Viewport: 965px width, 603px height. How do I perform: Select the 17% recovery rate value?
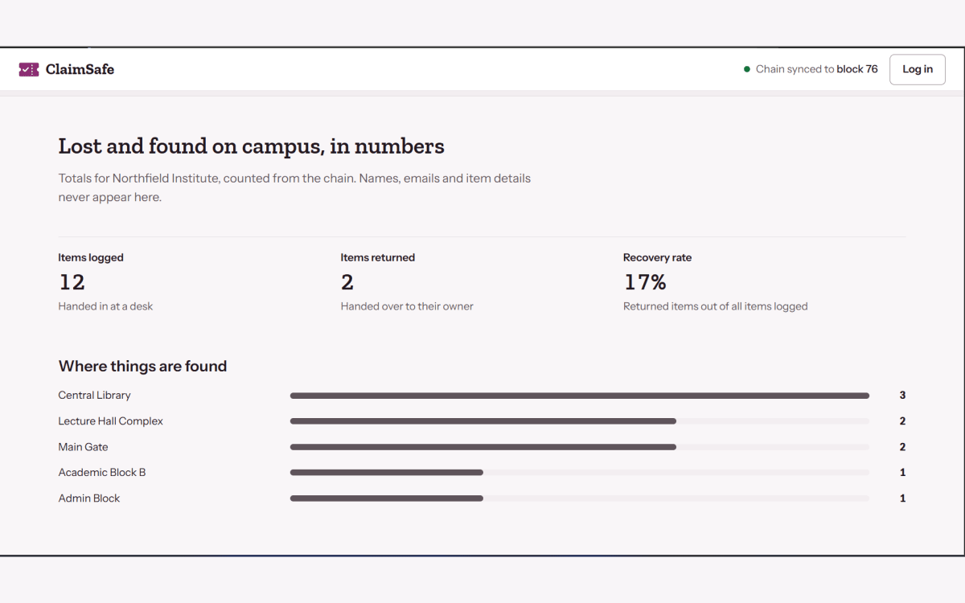645,282
